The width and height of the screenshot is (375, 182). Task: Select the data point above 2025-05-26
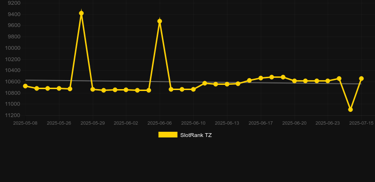(x=59, y=88)
